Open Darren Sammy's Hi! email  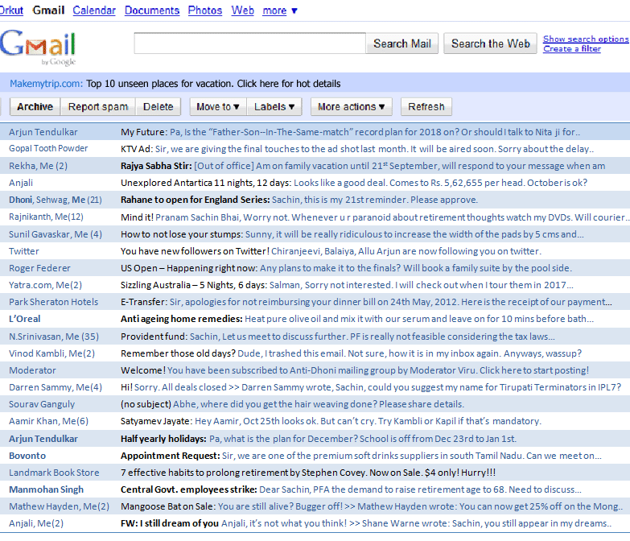[315, 386]
